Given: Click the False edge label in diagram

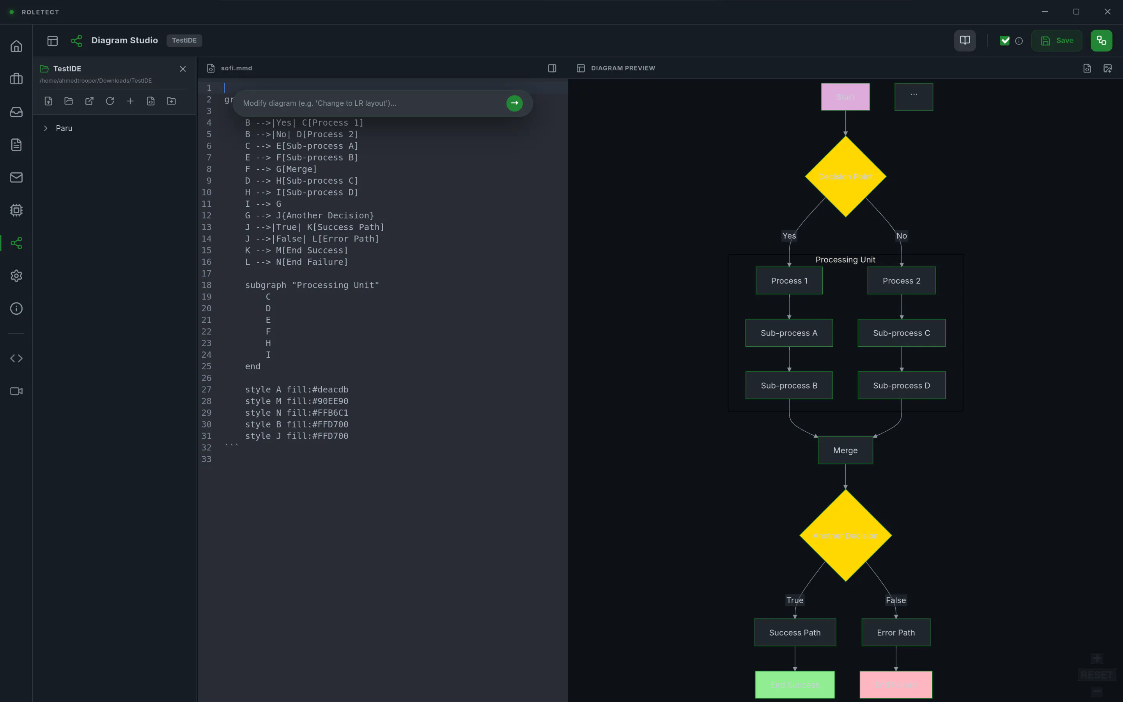Looking at the screenshot, I should click(896, 600).
